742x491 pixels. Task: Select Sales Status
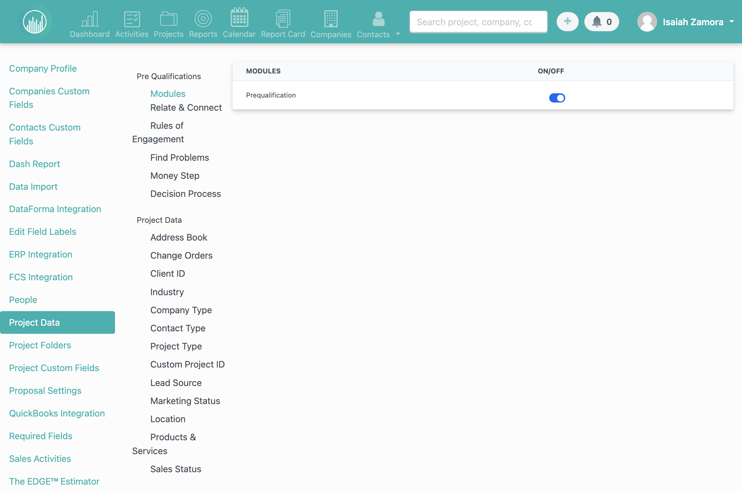tap(176, 469)
